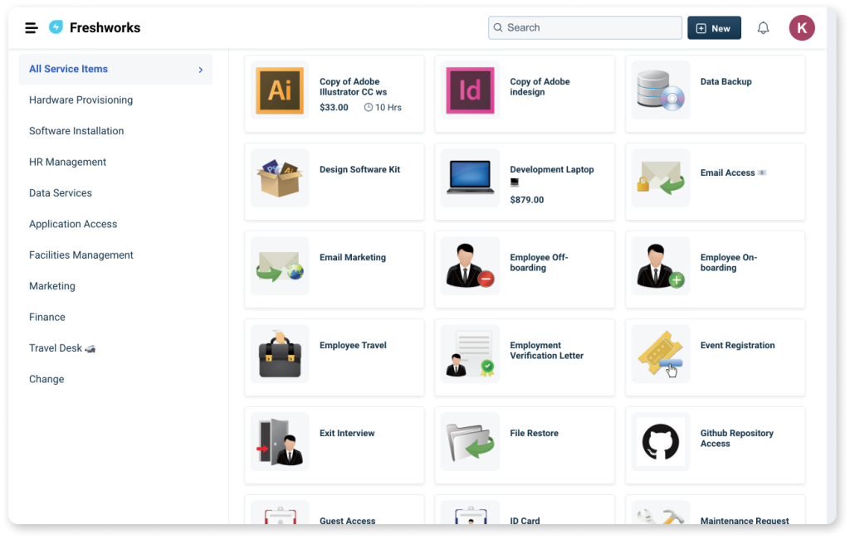Viewport: 850px width, 539px height.
Task: Open the Data Backup item title
Action: click(x=725, y=81)
